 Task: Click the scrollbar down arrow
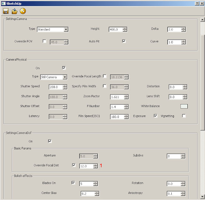[202, 196]
